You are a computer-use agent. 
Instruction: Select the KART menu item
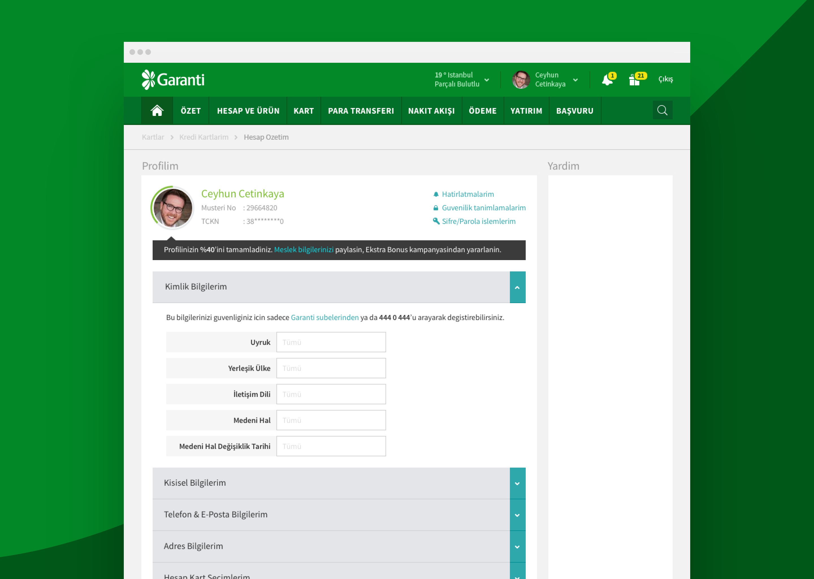(304, 111)
